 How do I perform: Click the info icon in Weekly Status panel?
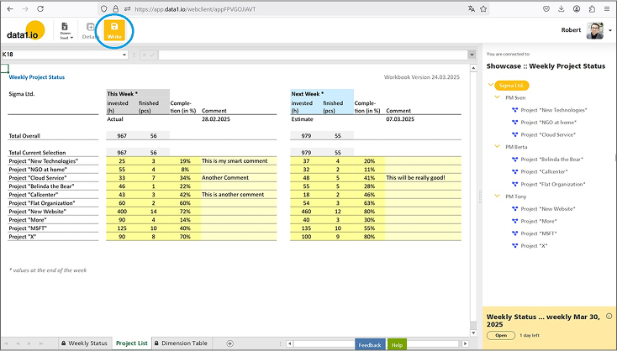coord(609,316)
